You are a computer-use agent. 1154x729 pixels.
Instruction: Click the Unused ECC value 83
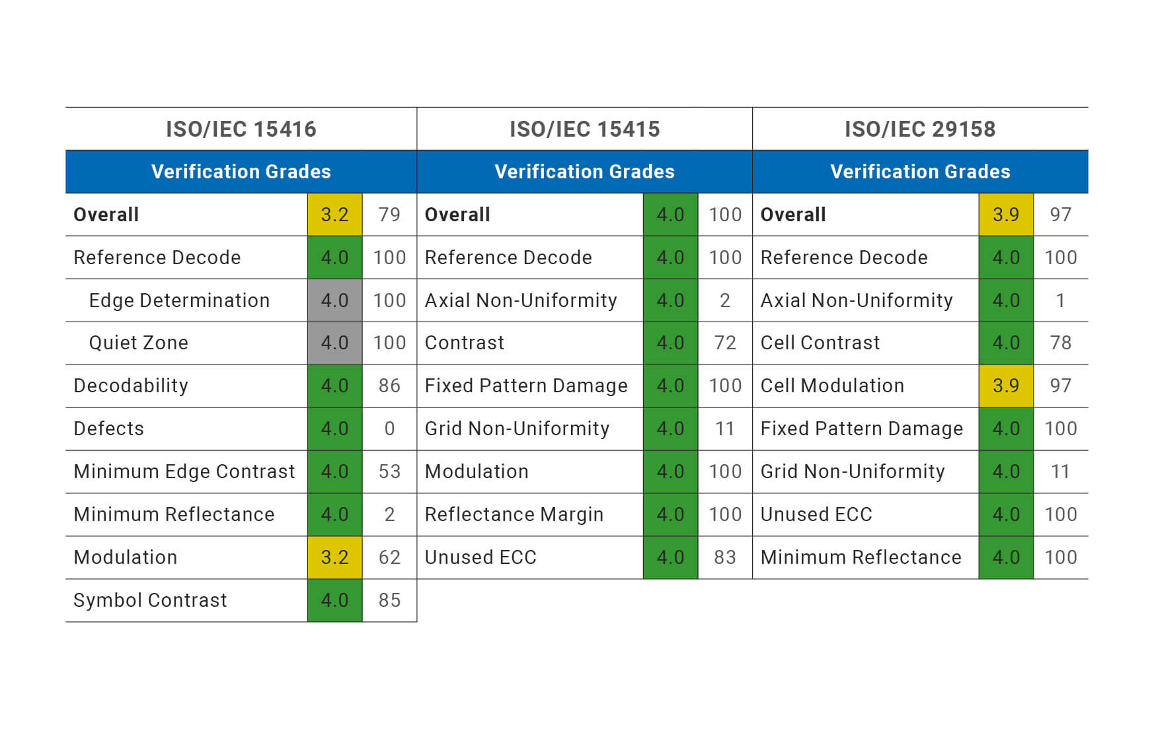(724, 557)
